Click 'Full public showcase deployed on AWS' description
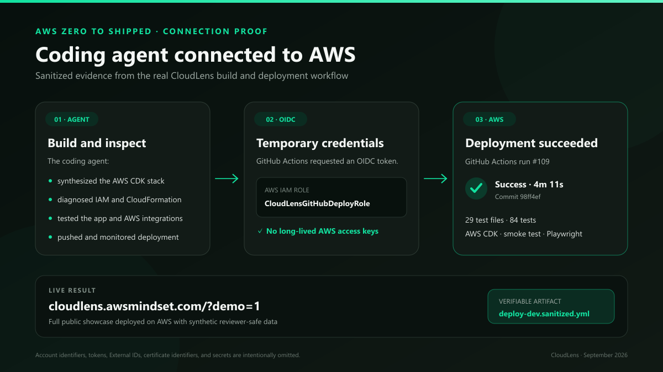Viewport: 663px width, 372px height. point(163,322)
